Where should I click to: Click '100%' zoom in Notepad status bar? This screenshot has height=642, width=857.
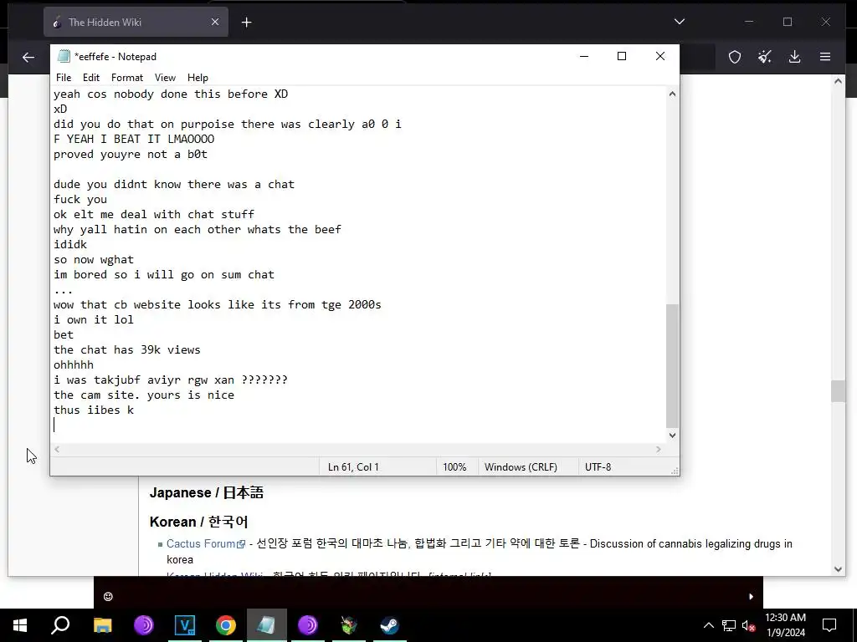(454, 467)
